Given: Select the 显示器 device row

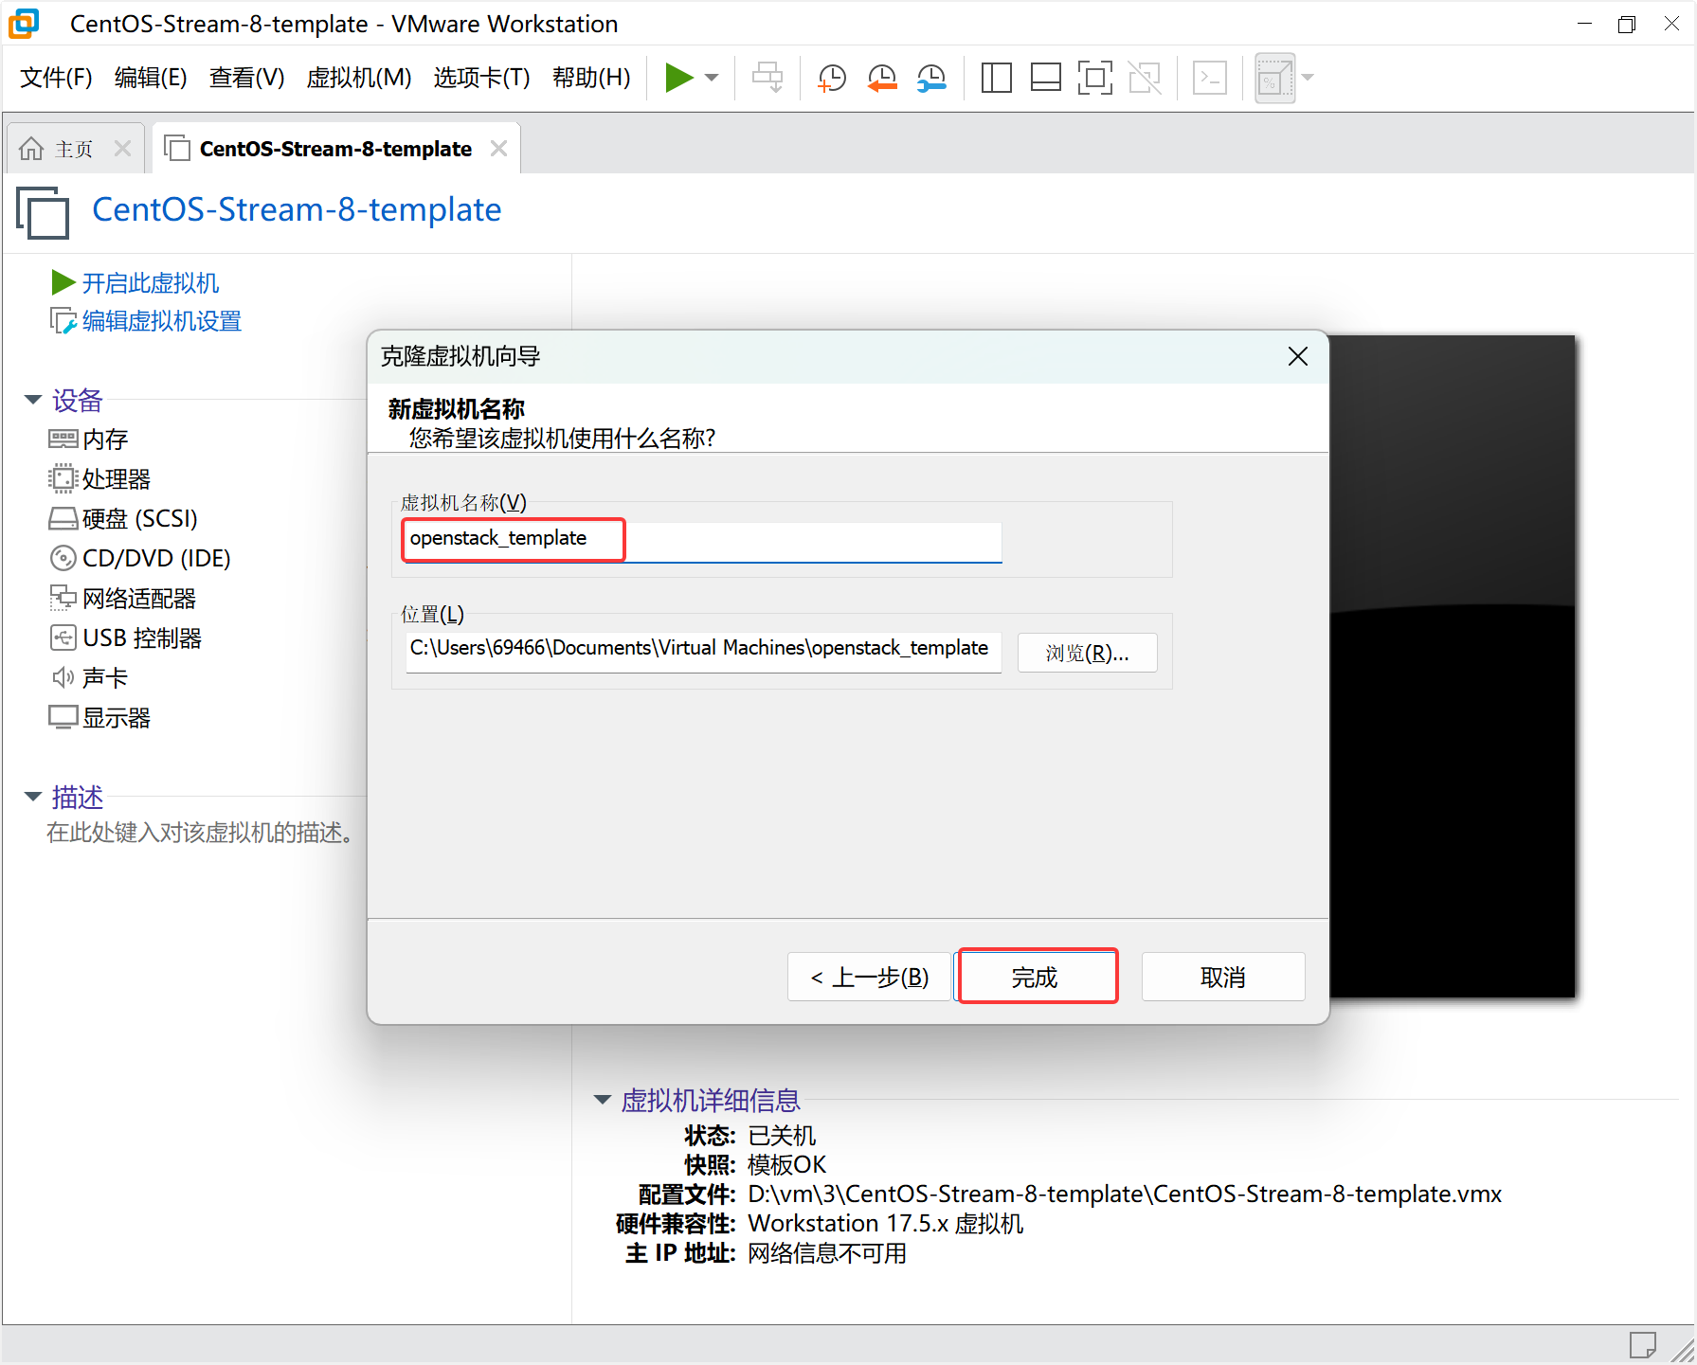Looking at the screenshot, I should [99, 718].
